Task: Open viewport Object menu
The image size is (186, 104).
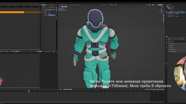Action: click(80, 5)
